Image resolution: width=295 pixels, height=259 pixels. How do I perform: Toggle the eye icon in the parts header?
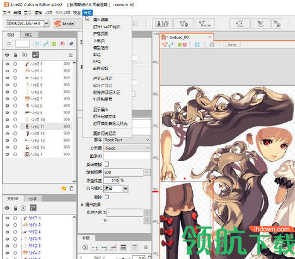click(x=7, y=55)
